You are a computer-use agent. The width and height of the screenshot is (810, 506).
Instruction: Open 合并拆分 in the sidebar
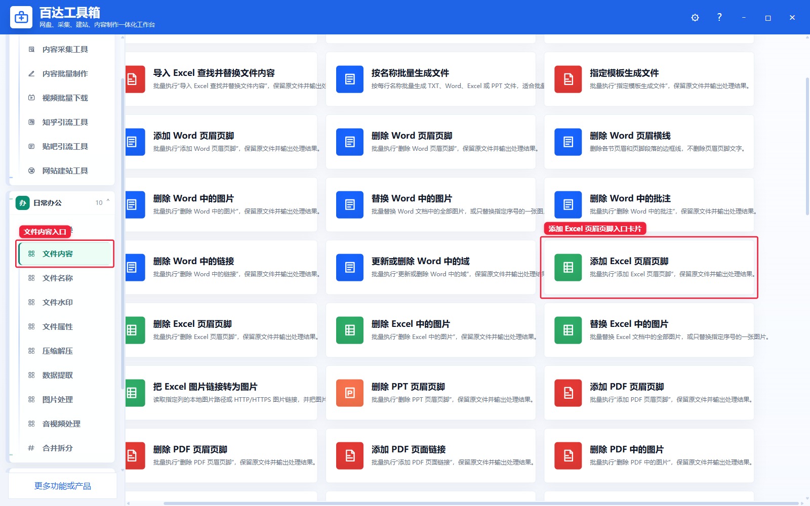click(x=65, y=448)
